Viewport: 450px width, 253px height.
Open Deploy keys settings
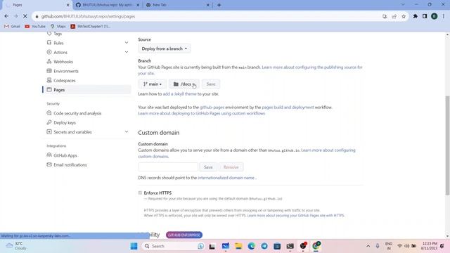pos(65,123)
